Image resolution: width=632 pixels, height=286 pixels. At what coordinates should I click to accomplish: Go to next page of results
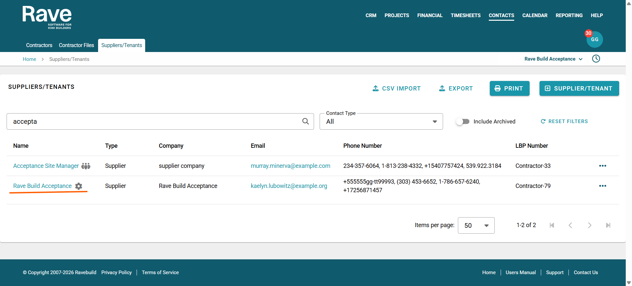click(590, 225)
